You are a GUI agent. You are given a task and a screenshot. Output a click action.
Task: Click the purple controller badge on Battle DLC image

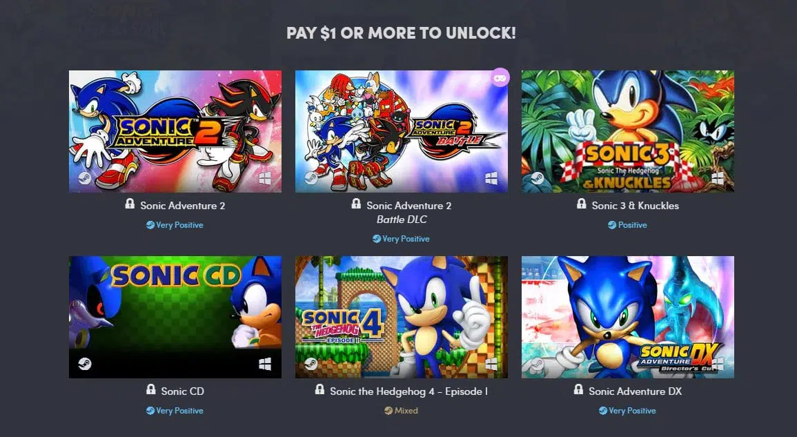click(x=500, y=77)
